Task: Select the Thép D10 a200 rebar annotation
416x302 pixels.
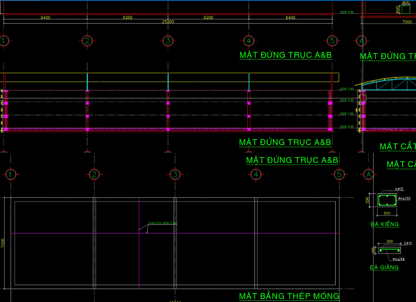Action: [162, 223]
